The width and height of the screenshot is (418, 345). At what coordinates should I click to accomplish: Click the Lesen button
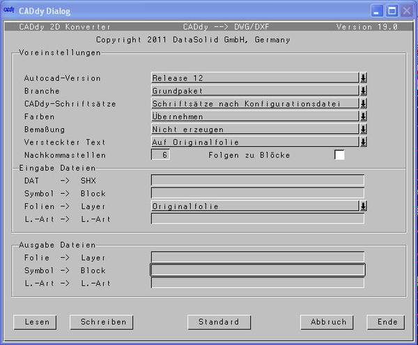point(36,322)
